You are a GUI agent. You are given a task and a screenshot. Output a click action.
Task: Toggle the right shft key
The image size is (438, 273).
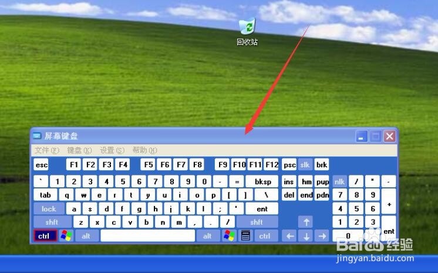pyautogui.click(x=257, y=222)
